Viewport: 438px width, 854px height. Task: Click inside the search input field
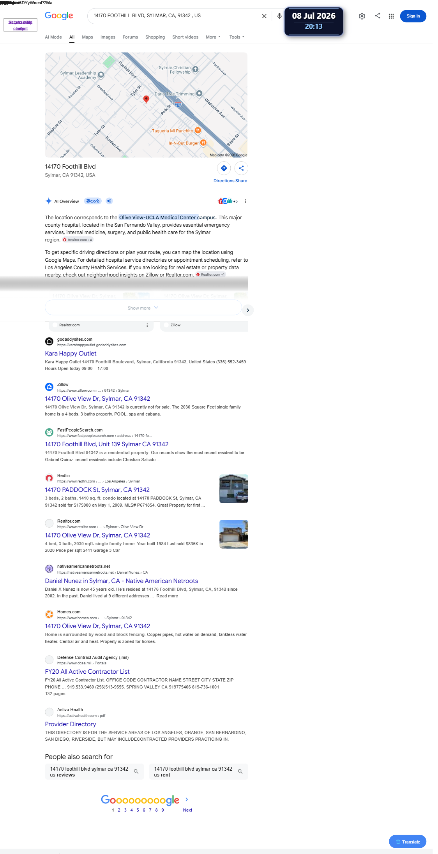(175, 16)
